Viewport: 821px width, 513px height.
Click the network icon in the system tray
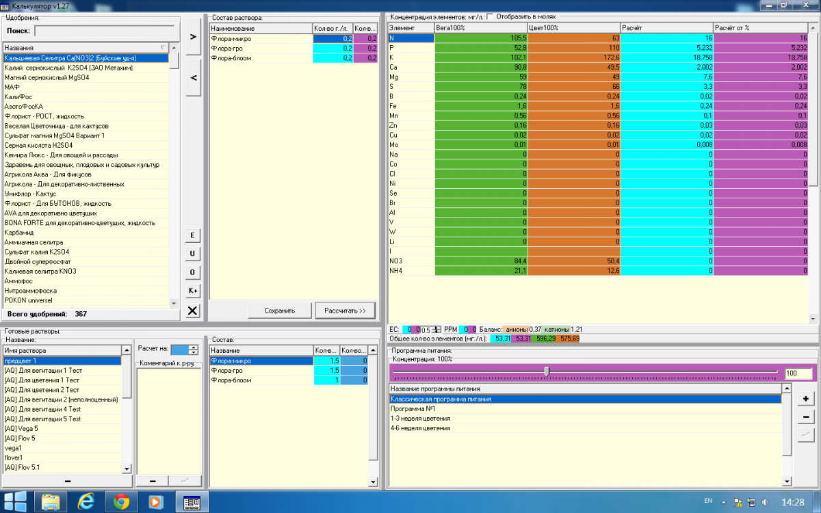751,502
